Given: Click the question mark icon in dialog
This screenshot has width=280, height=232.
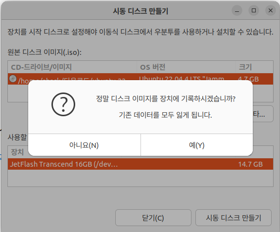Looking at the screenshot, I should tap(63, 104).
